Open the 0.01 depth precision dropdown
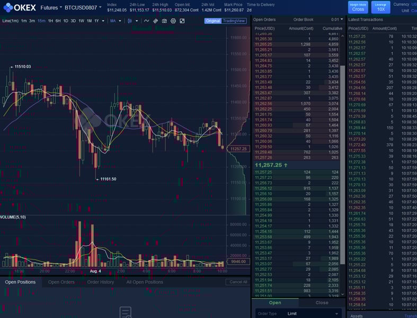 coord(337,20)
